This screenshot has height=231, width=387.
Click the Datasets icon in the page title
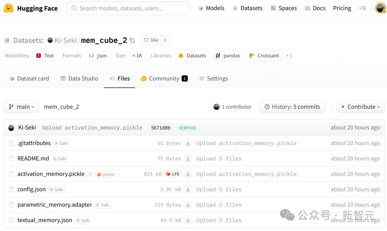pyautogui.click(x=7, y=40)
